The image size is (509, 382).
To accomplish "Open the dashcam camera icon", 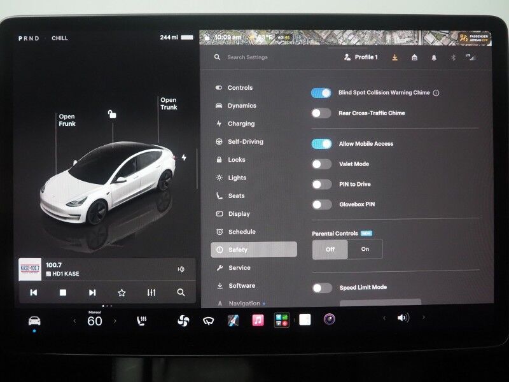I will [x=329, y=319].
